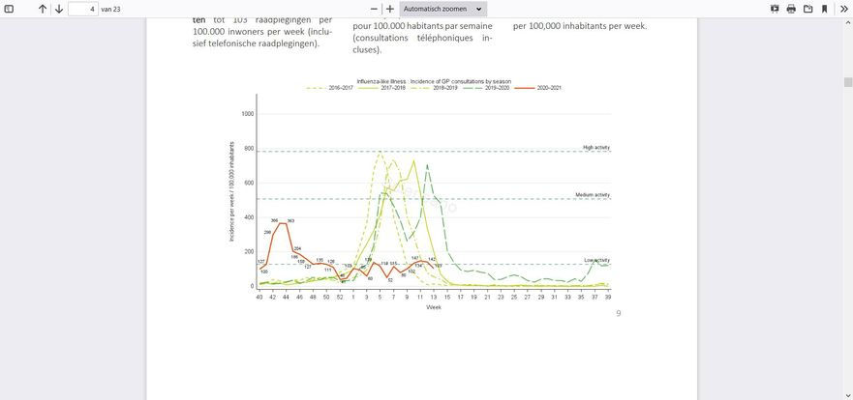Open the tools overflow menu
853x400 pixels.
[844, 9]
